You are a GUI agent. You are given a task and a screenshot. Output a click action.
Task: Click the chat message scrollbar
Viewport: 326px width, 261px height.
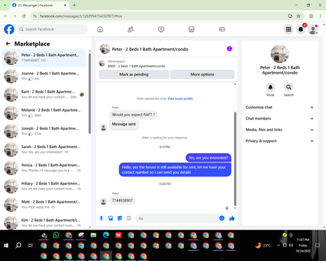click(x=235, y=159)
